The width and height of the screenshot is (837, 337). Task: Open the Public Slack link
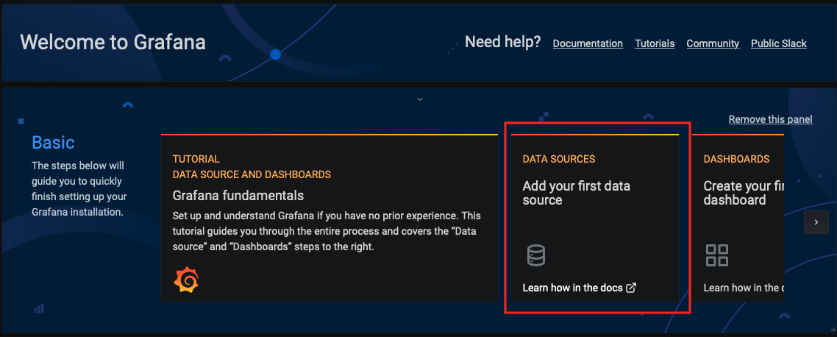click(x=778, y=43)
